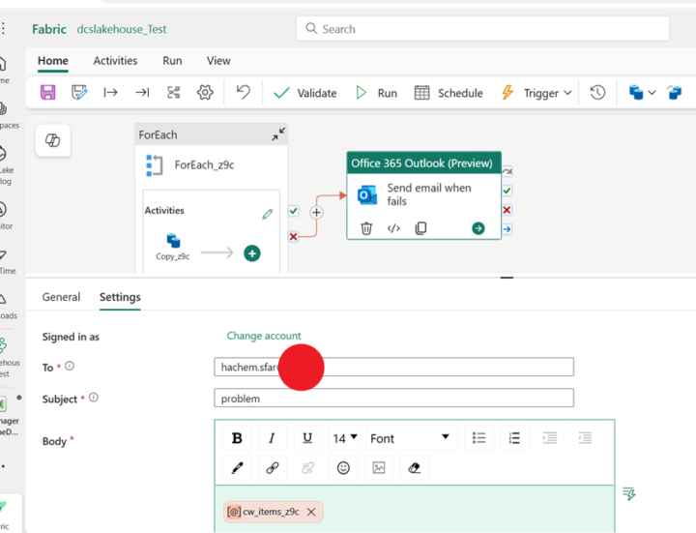Validate the pipeline
The height and width of the screenshot is (533, 696).
click(x=305, y=93)
